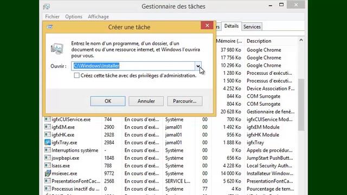The width and height of the screenshot is (347, 195).
Task: Select Interruptions système row text
Action: pyautogui.click(x=75, y=151)
